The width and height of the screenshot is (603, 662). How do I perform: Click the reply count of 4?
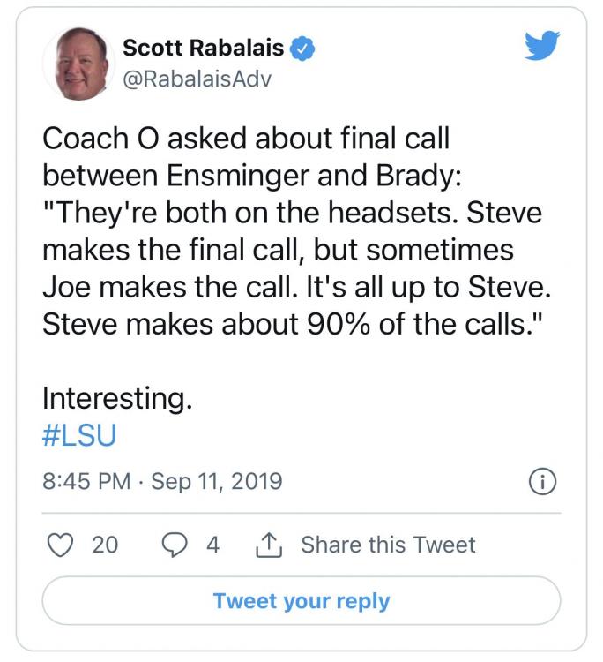tap(212, 545)
